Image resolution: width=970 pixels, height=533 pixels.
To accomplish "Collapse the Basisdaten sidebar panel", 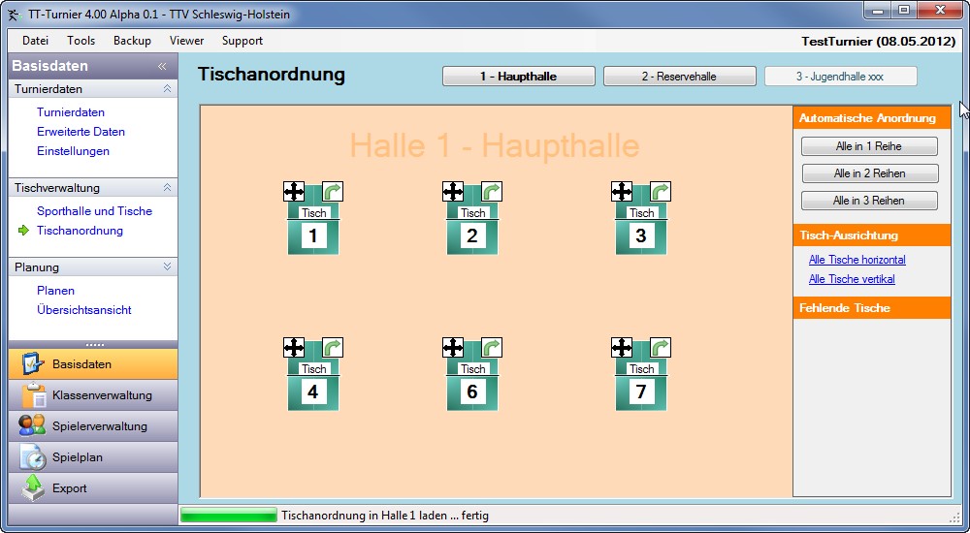I will [162, 67].
